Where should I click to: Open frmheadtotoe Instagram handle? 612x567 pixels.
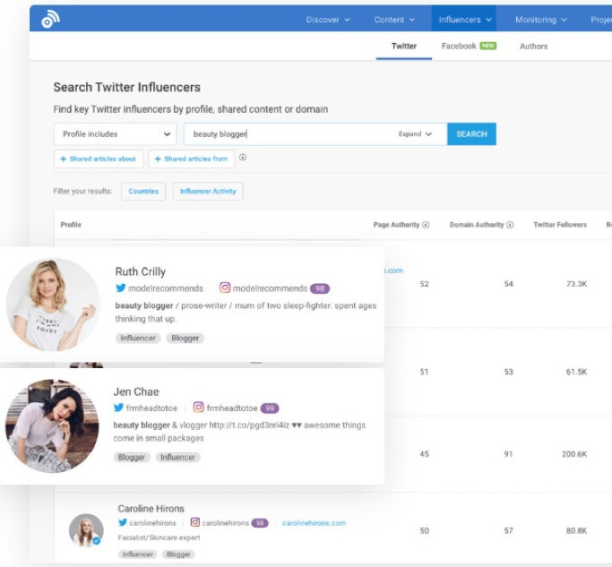(x=232, y=408)
